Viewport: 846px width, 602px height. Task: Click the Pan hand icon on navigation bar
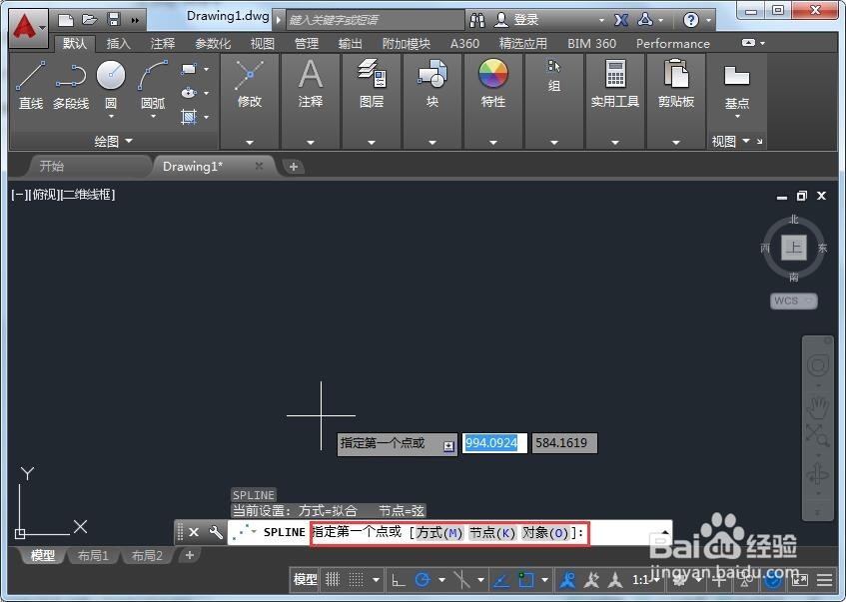(x=817, y=407)
